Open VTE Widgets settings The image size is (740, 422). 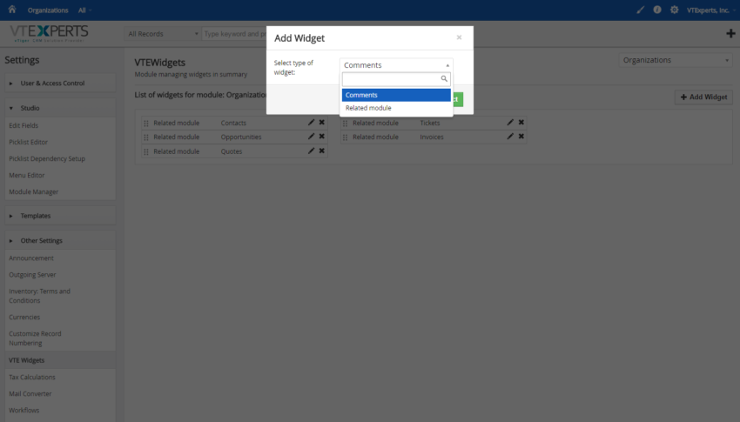[26, 360]
